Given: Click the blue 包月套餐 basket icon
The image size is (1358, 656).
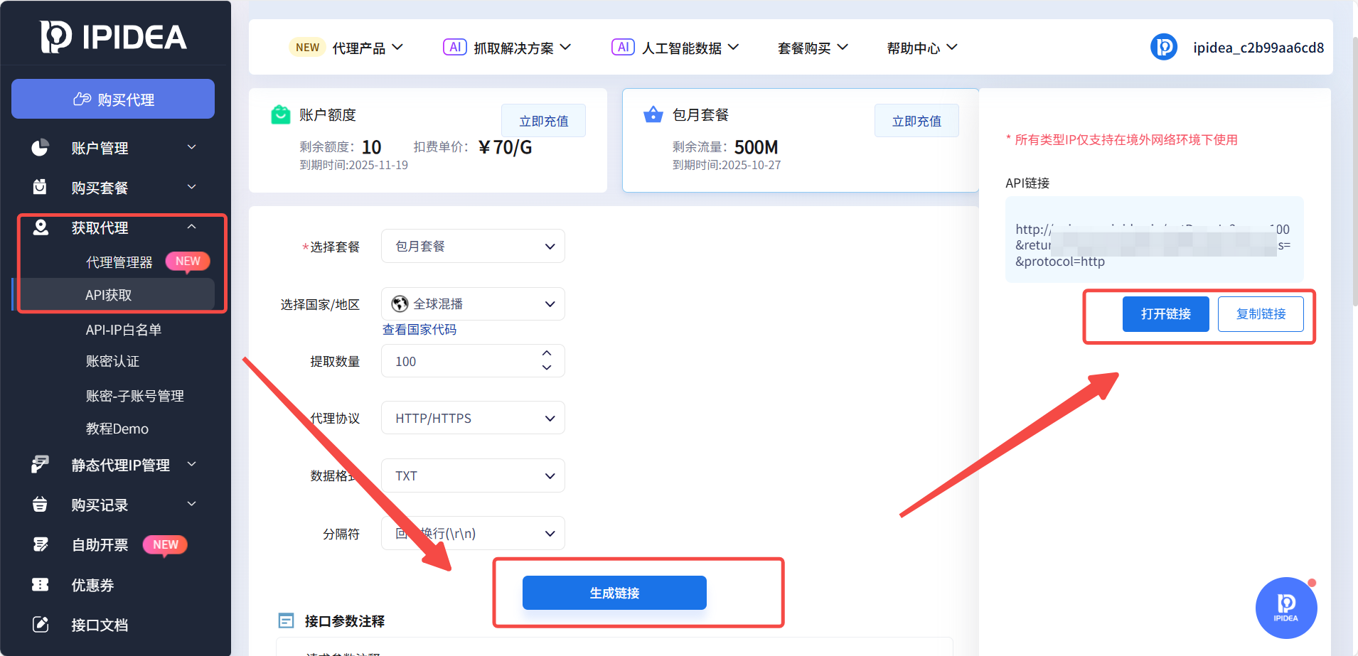Looking at the screenshot, I should tap(653, 114).
